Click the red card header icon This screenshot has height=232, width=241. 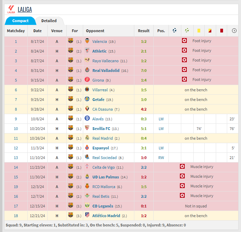[221, 31]
